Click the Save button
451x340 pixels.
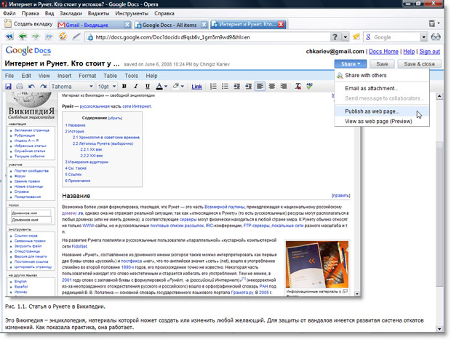382,64
